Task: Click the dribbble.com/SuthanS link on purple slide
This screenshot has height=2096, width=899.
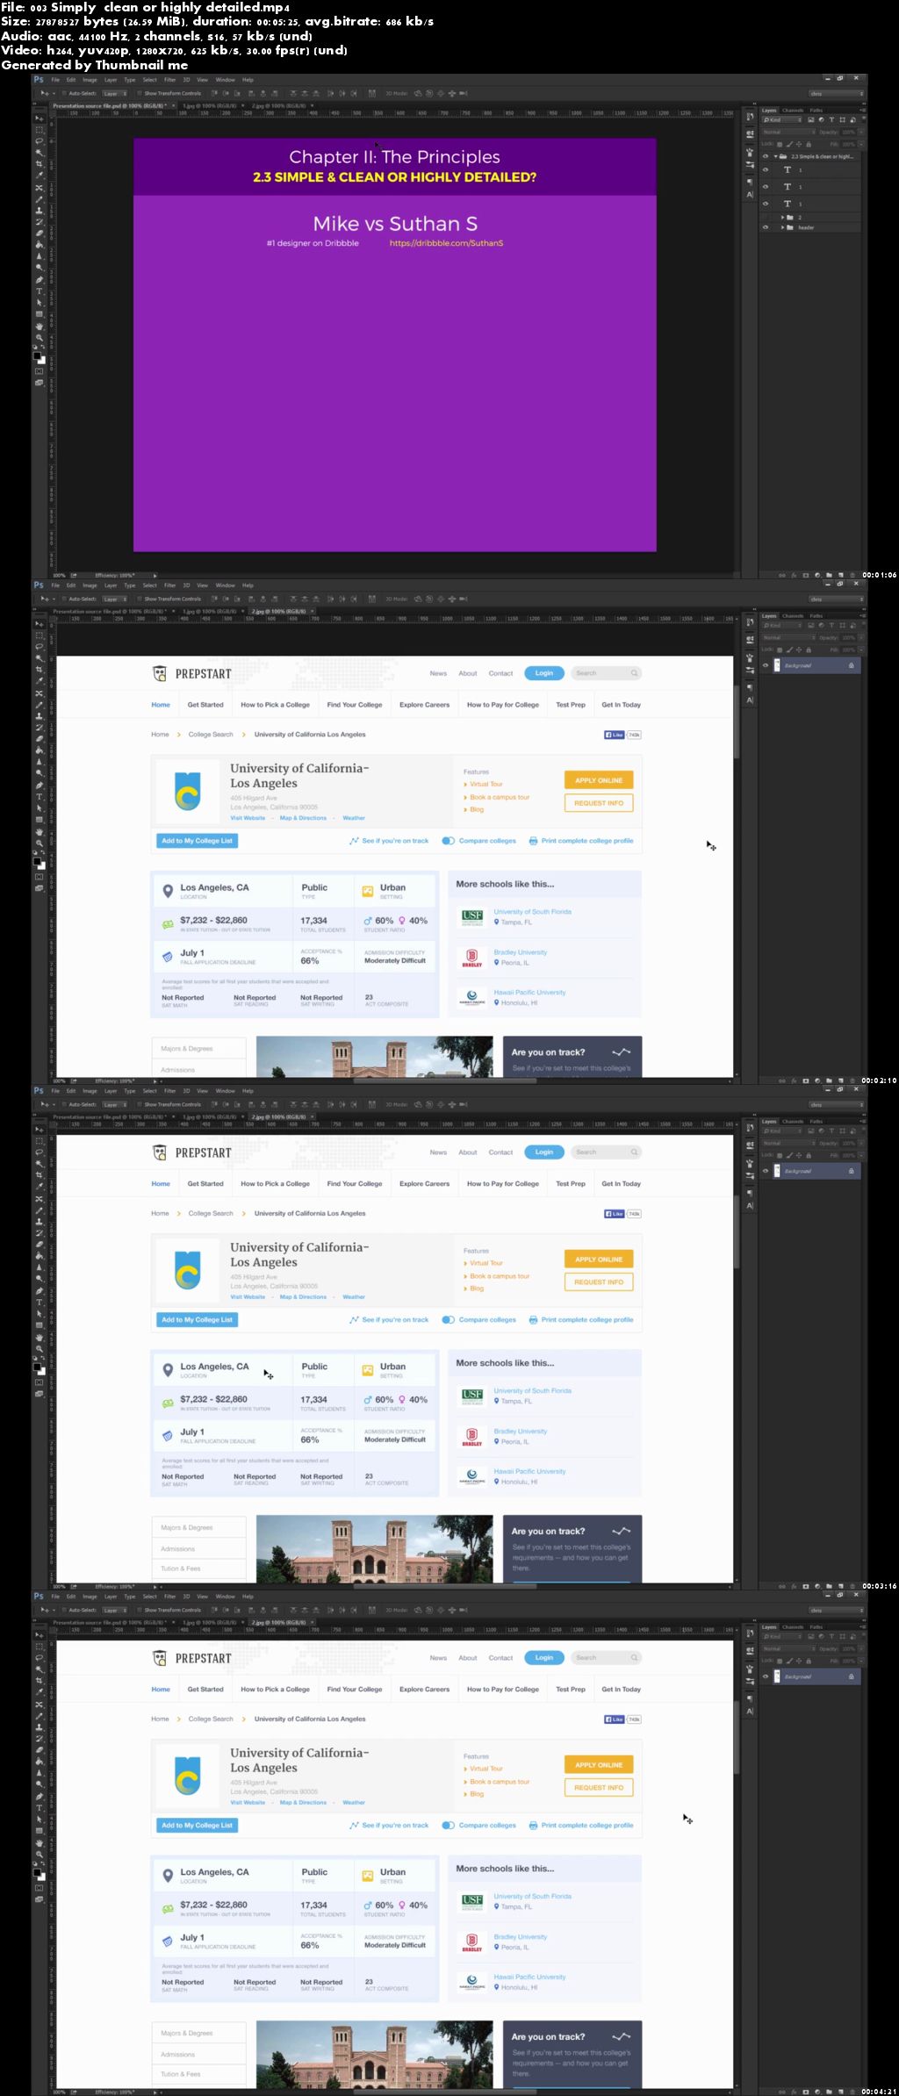Action: (446, 243)
